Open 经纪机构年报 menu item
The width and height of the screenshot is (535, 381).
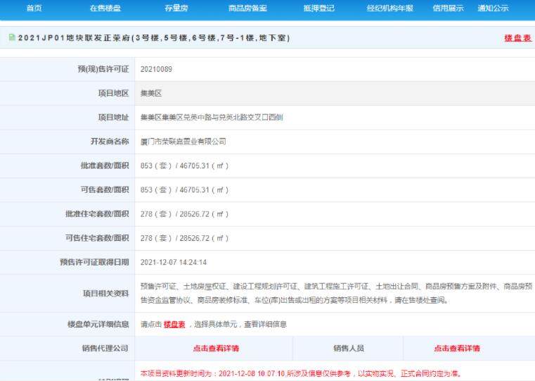(390, 8)
